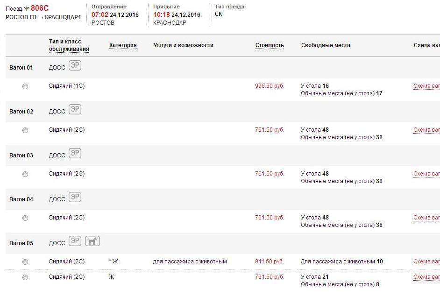Click the Стоимость column header
The height and width of the screenshot is (297, 440).
click(x=270, y=45)
